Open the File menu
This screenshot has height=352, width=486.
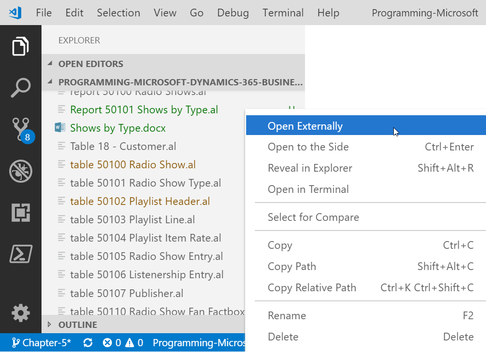[44, 13]
